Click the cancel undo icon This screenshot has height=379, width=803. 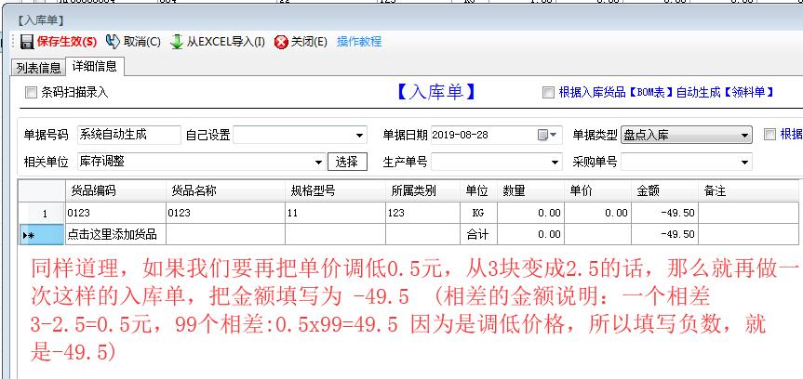click(x=114, y=42)
